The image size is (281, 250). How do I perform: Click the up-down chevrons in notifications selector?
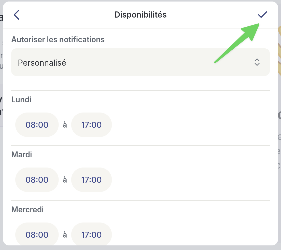click(257, 62)
